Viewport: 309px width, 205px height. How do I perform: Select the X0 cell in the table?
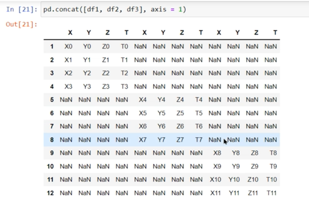point(68,46)
